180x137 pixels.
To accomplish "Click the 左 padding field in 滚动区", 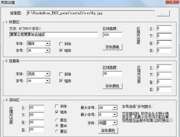I will click(36, 122).
